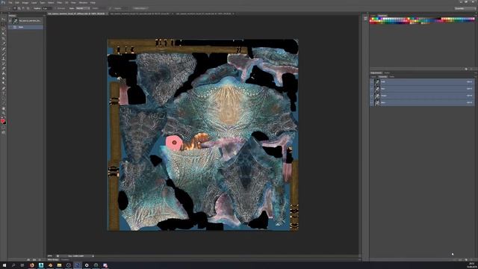Switch to the third document tab

tap(203, 13)
